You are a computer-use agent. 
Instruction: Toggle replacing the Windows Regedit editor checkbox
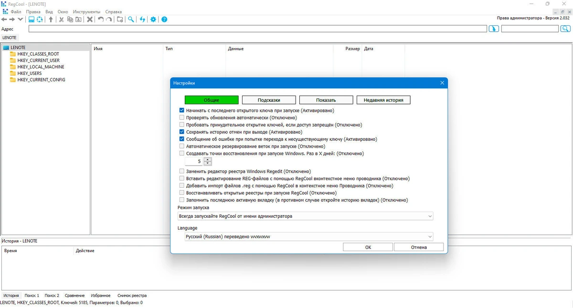[181, 171]
